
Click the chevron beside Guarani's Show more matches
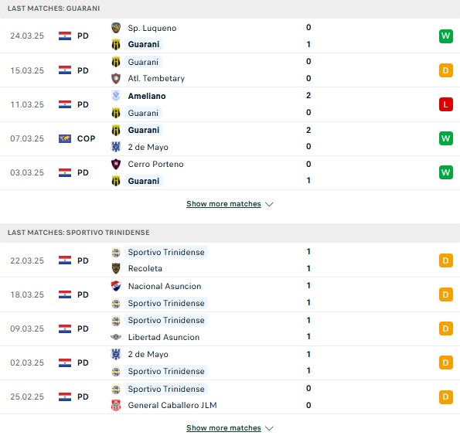pos(269,204)
